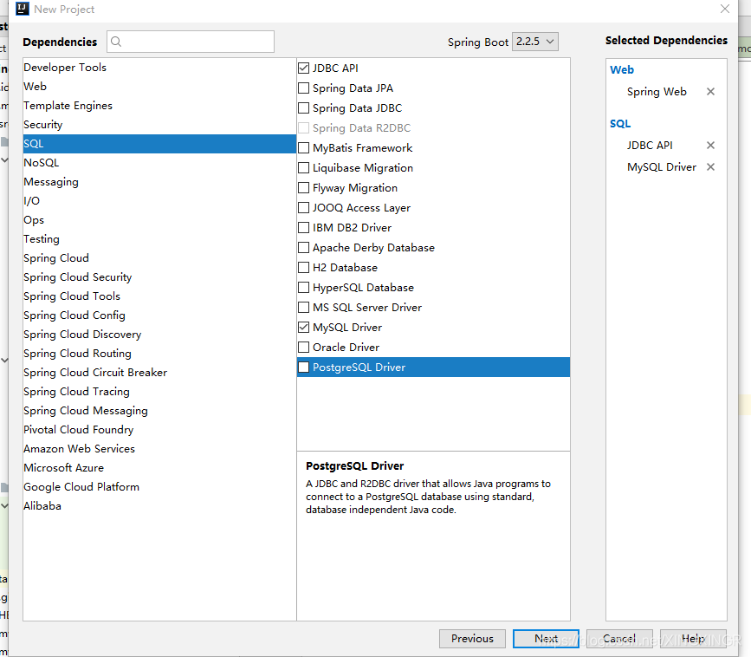Click the Web heading in Selected Dependencies

click(x=622, y=70)
